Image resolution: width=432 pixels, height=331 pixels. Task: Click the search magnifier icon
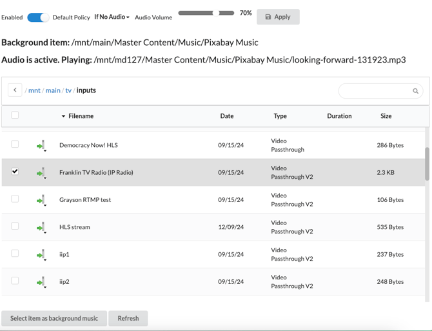click(x=415, y=91)
